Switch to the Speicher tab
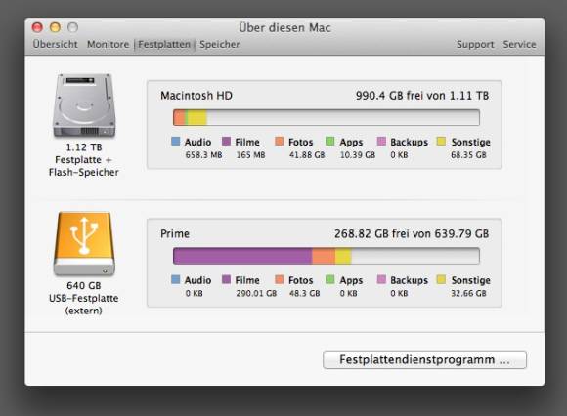Image resolution: width=567 pixels, height=416 pixels. click(x=220, y=44)
